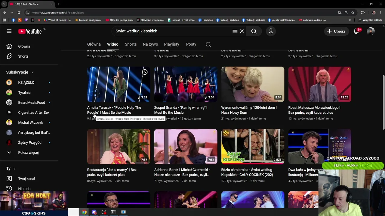Click the browser back arrow

(x=5, y=13)
